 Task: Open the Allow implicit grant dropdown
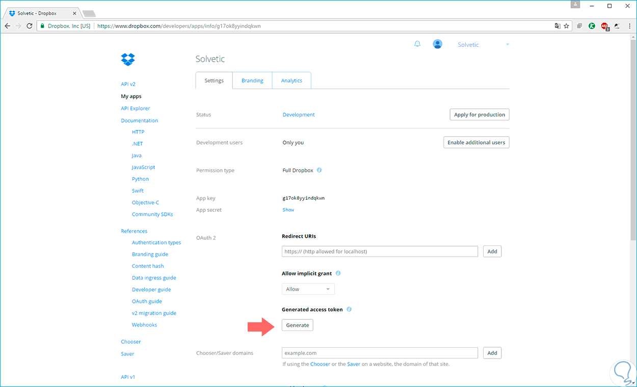point(308,289)
